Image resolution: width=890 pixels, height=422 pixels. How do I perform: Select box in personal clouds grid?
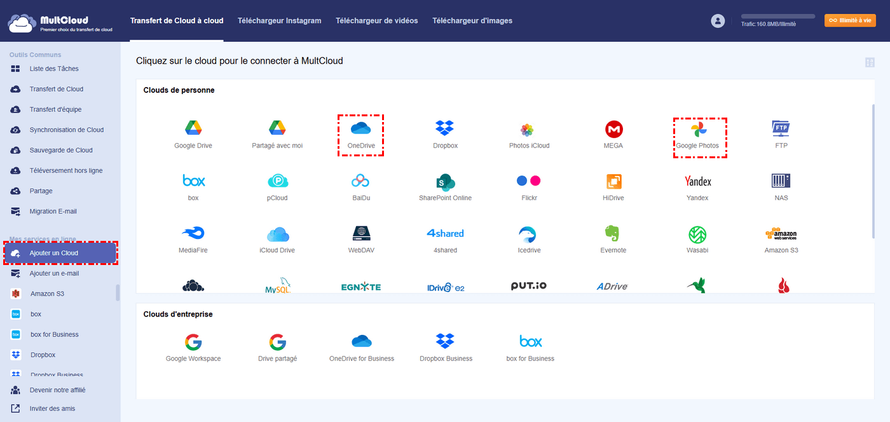click(x=193, y=181)
